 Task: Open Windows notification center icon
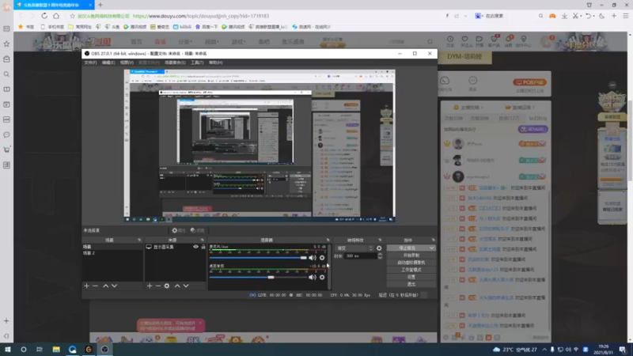click(x=623, y=349)
